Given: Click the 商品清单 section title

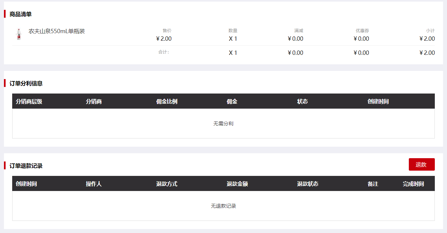Looking at the screenshot, I should pos(20,14).
